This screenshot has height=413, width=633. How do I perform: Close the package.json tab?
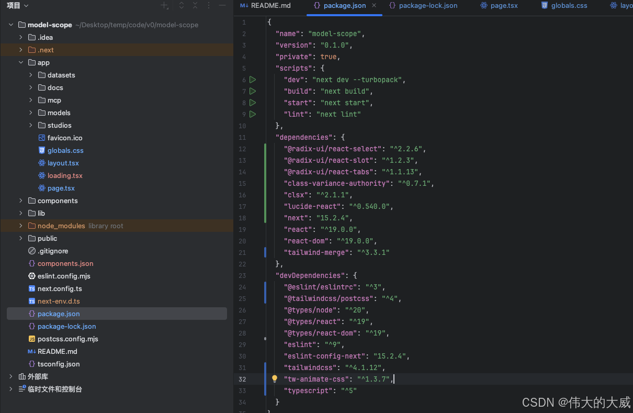tap(374, 6)
